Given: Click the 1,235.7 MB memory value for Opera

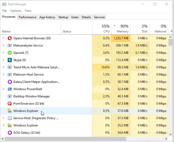Looking at the screenshot, I should (121, 38).
